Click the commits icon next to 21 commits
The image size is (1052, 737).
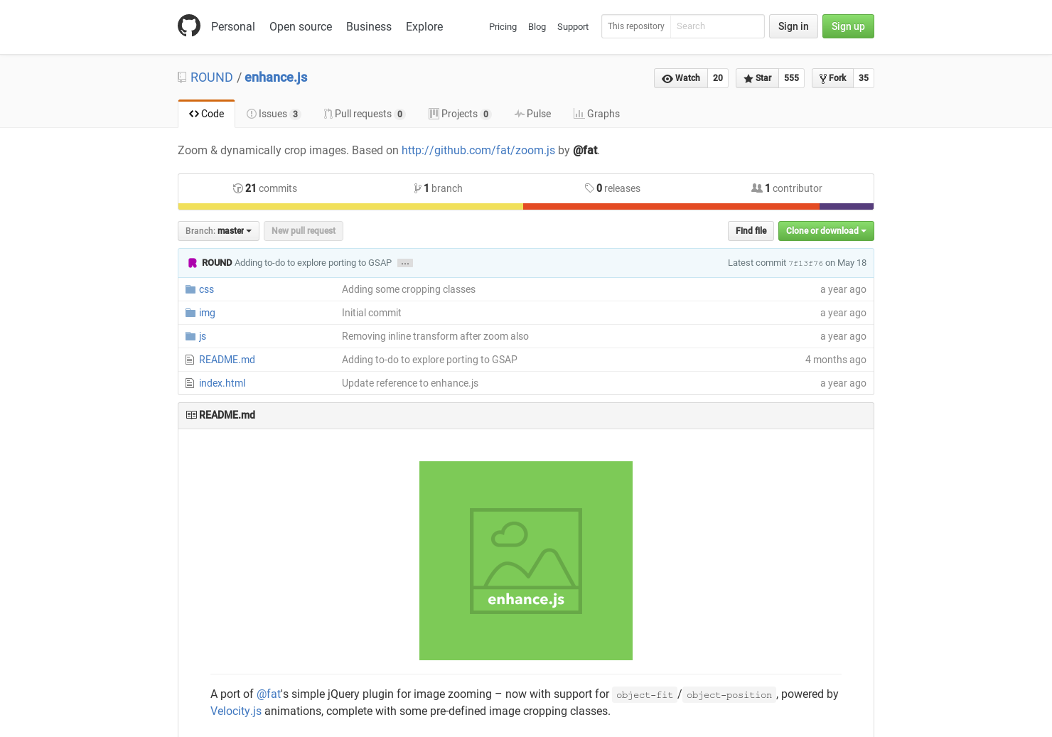(238, 188)
